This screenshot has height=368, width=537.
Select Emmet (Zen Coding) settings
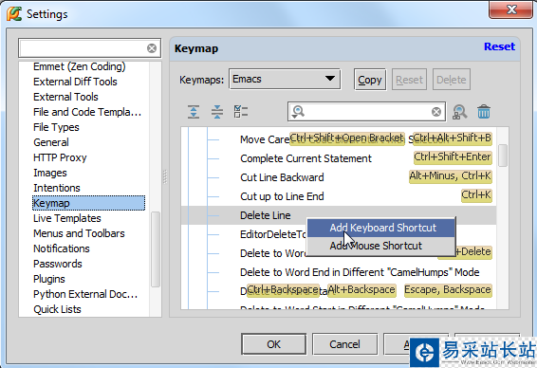[80, 66]
